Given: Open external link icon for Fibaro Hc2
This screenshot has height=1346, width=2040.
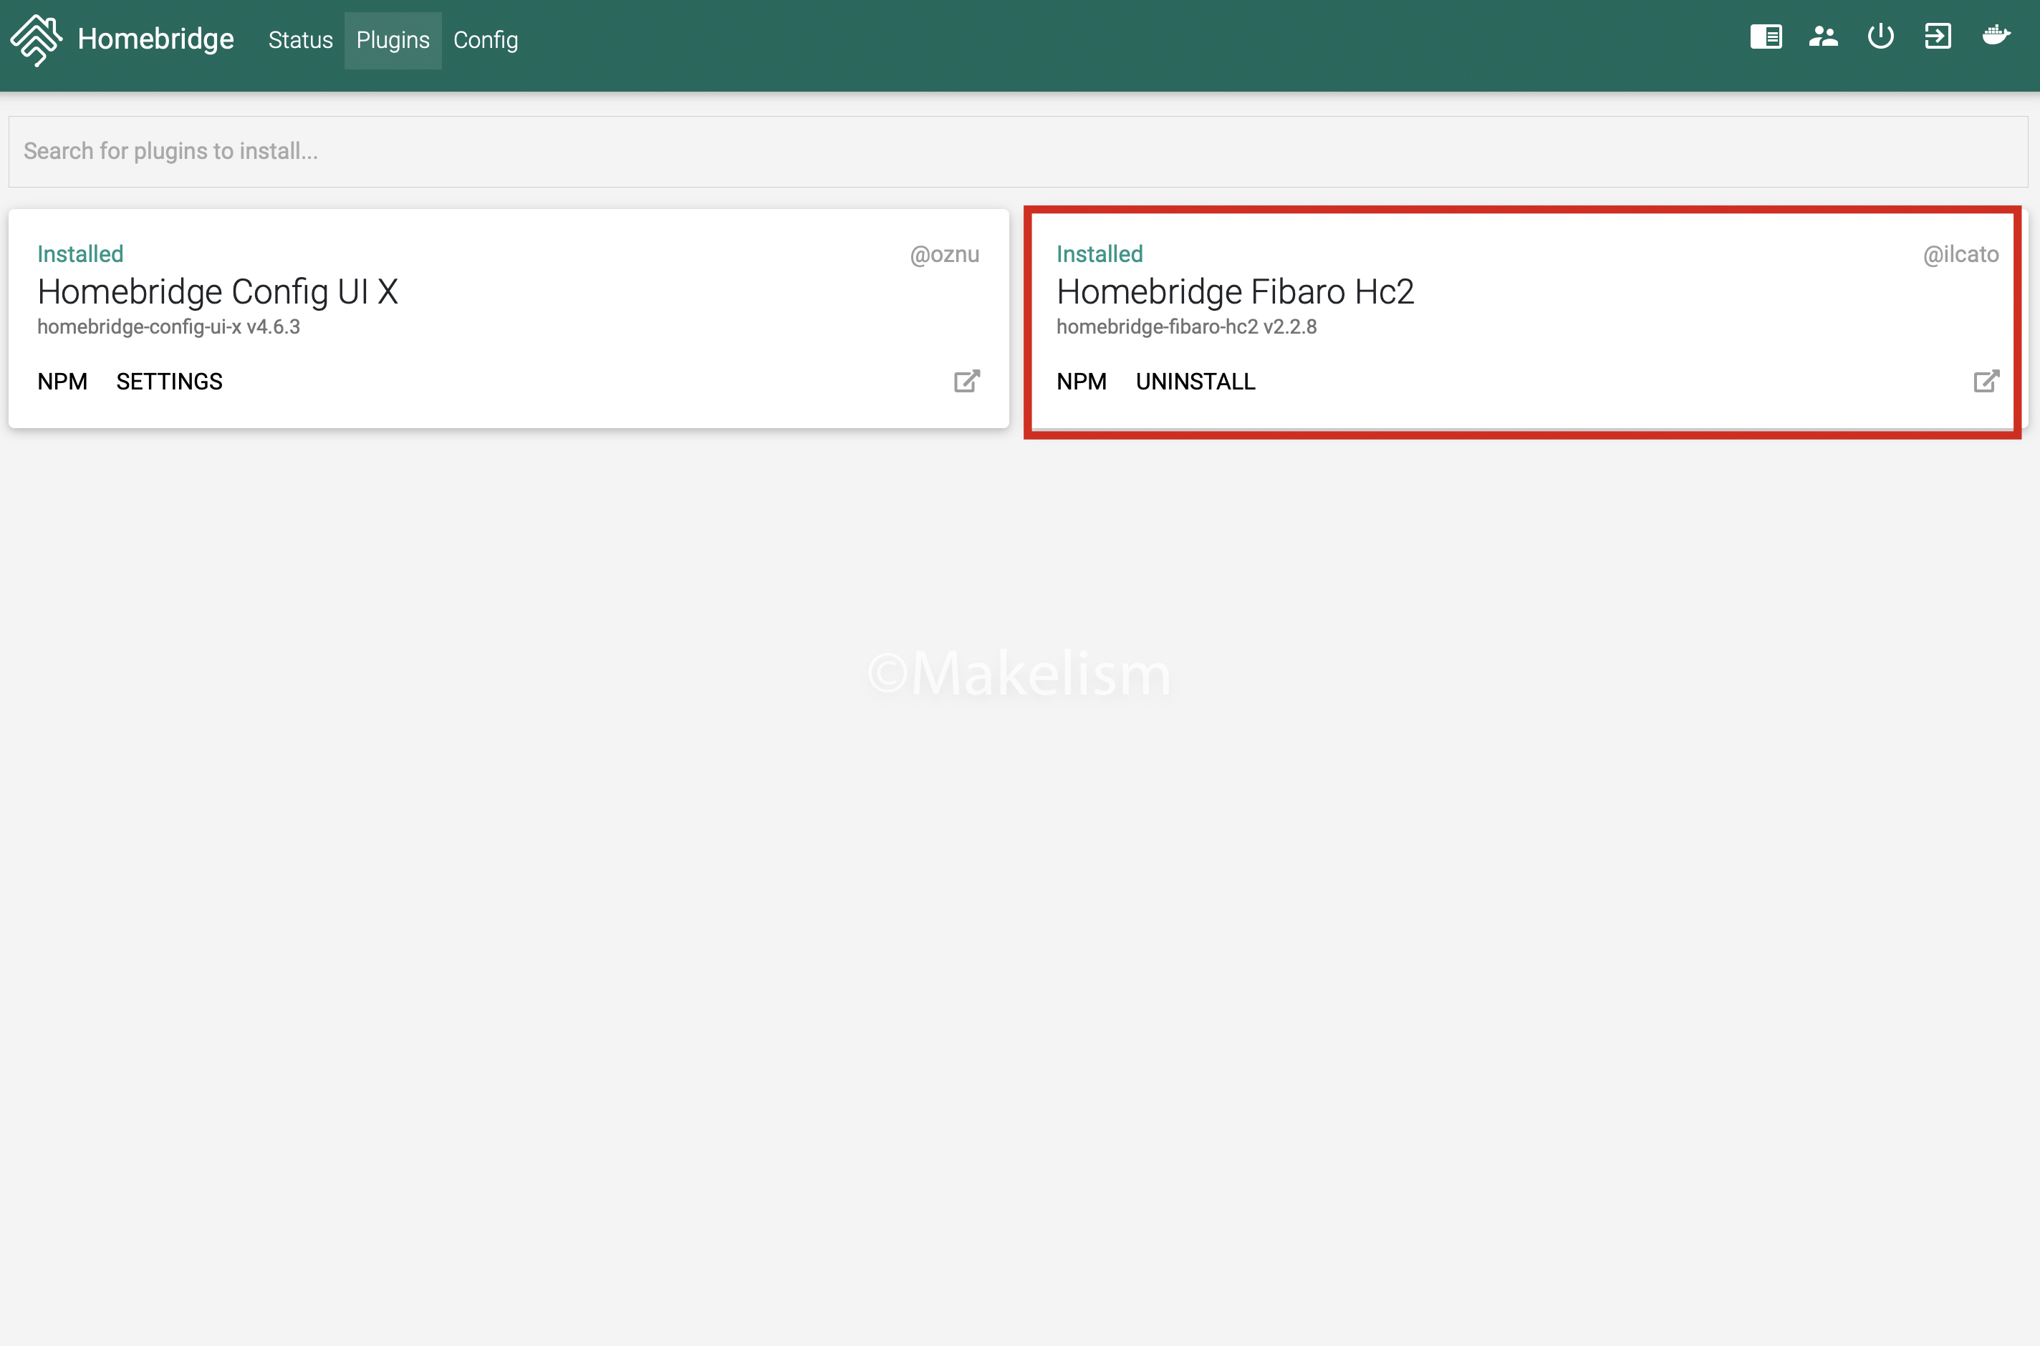Looking at the screenshot, I should pyautogui.click(x=1986, y=381).
